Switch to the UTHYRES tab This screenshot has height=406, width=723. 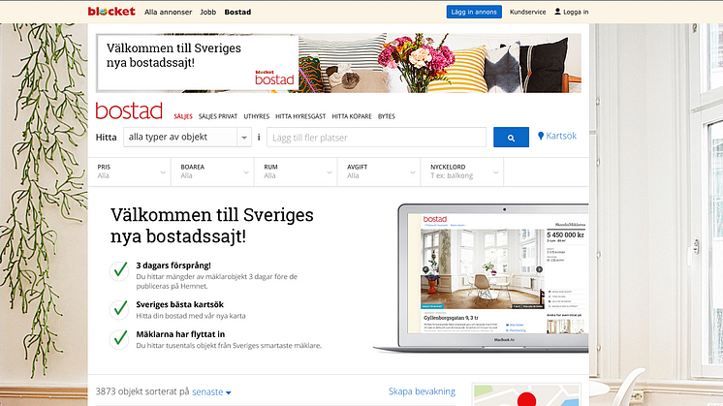click(x=257, y=116)
